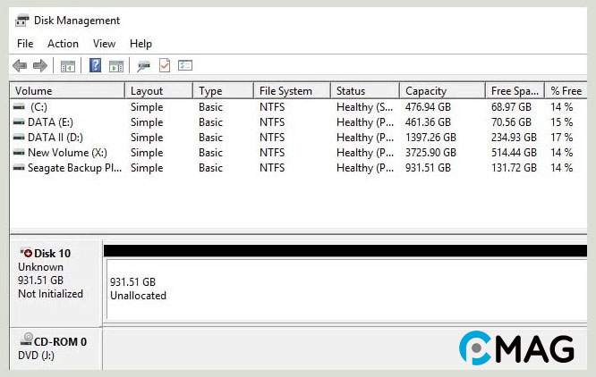Select the 931.51 GB Unallocated partition block
Screen dimensions: 596x377
pyautogui.click(x=345, y=289)
